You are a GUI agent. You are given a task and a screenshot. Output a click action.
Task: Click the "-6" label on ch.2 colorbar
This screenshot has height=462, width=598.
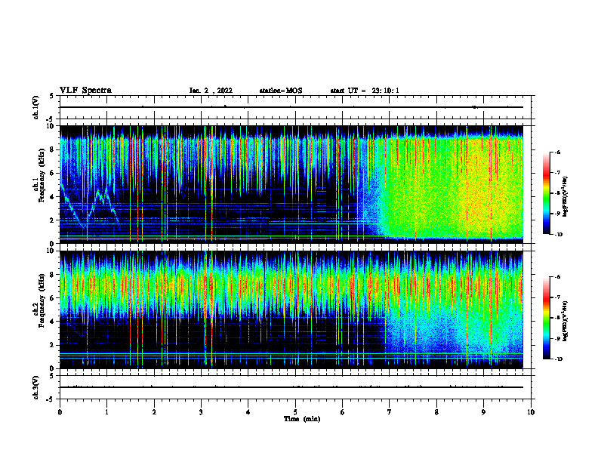(x=557, y=277)
